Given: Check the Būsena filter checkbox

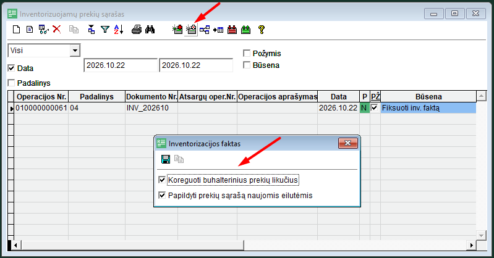Looking at the screenshot, I should [x=247, y=65].
